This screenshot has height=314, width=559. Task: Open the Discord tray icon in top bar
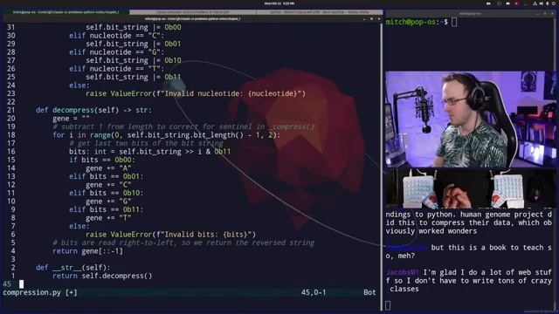click(x=508, y=3)
